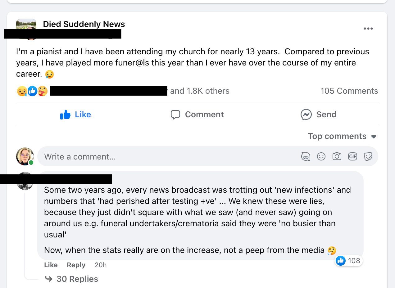This screenshot has width=395, height=288.
Task: Open the Top comments sort dropdown
Action: point(342,137)
